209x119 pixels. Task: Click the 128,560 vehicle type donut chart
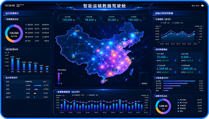tap(14, 33)
